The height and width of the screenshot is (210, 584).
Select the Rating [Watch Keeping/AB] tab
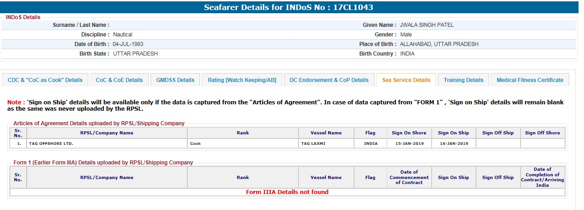click(x=242, y=80)
